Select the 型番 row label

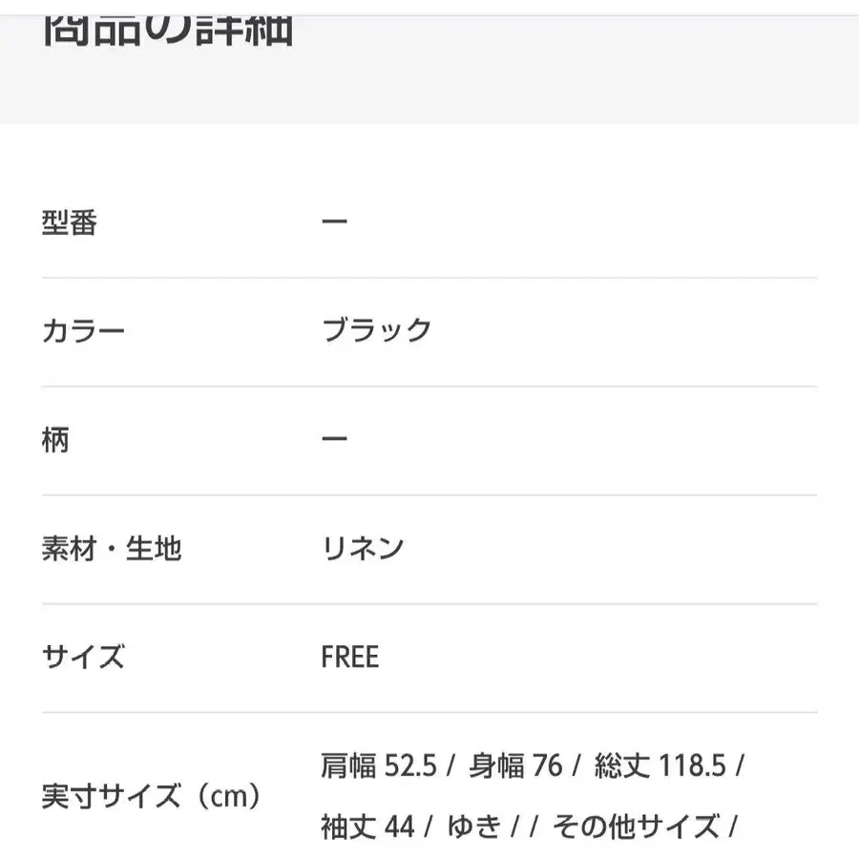tap(70, 222)
